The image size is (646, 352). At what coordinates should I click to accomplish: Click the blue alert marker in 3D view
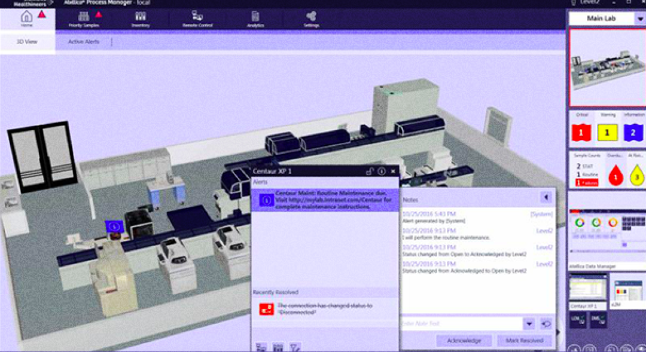click(114, 226)
